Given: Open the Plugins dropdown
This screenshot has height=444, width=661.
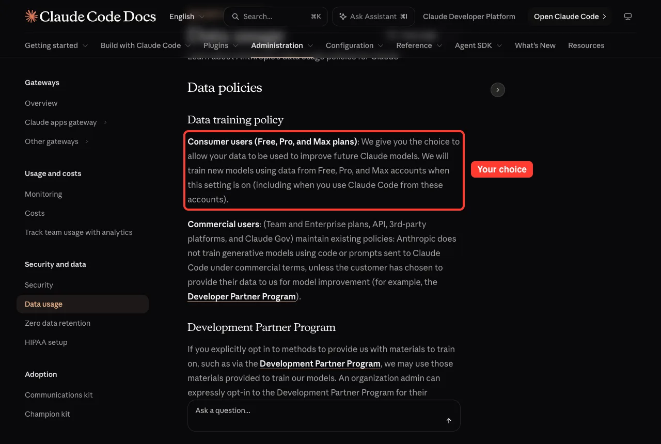Looking at the screenshot, I should (x=221, y=45).
